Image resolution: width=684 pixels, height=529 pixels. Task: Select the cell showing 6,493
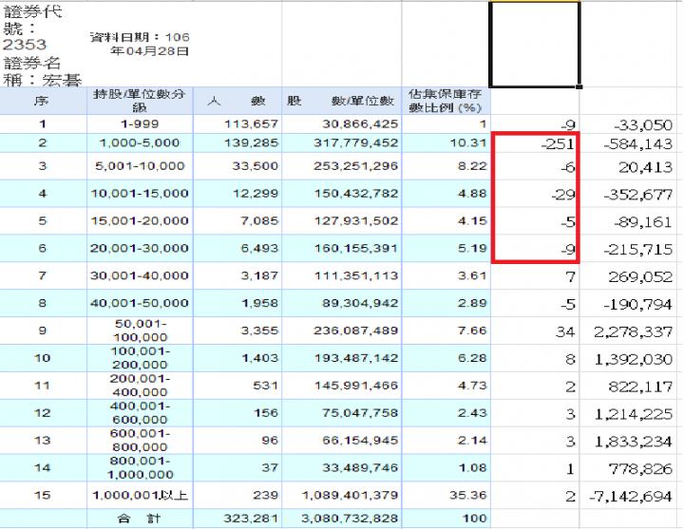point(237,248)
